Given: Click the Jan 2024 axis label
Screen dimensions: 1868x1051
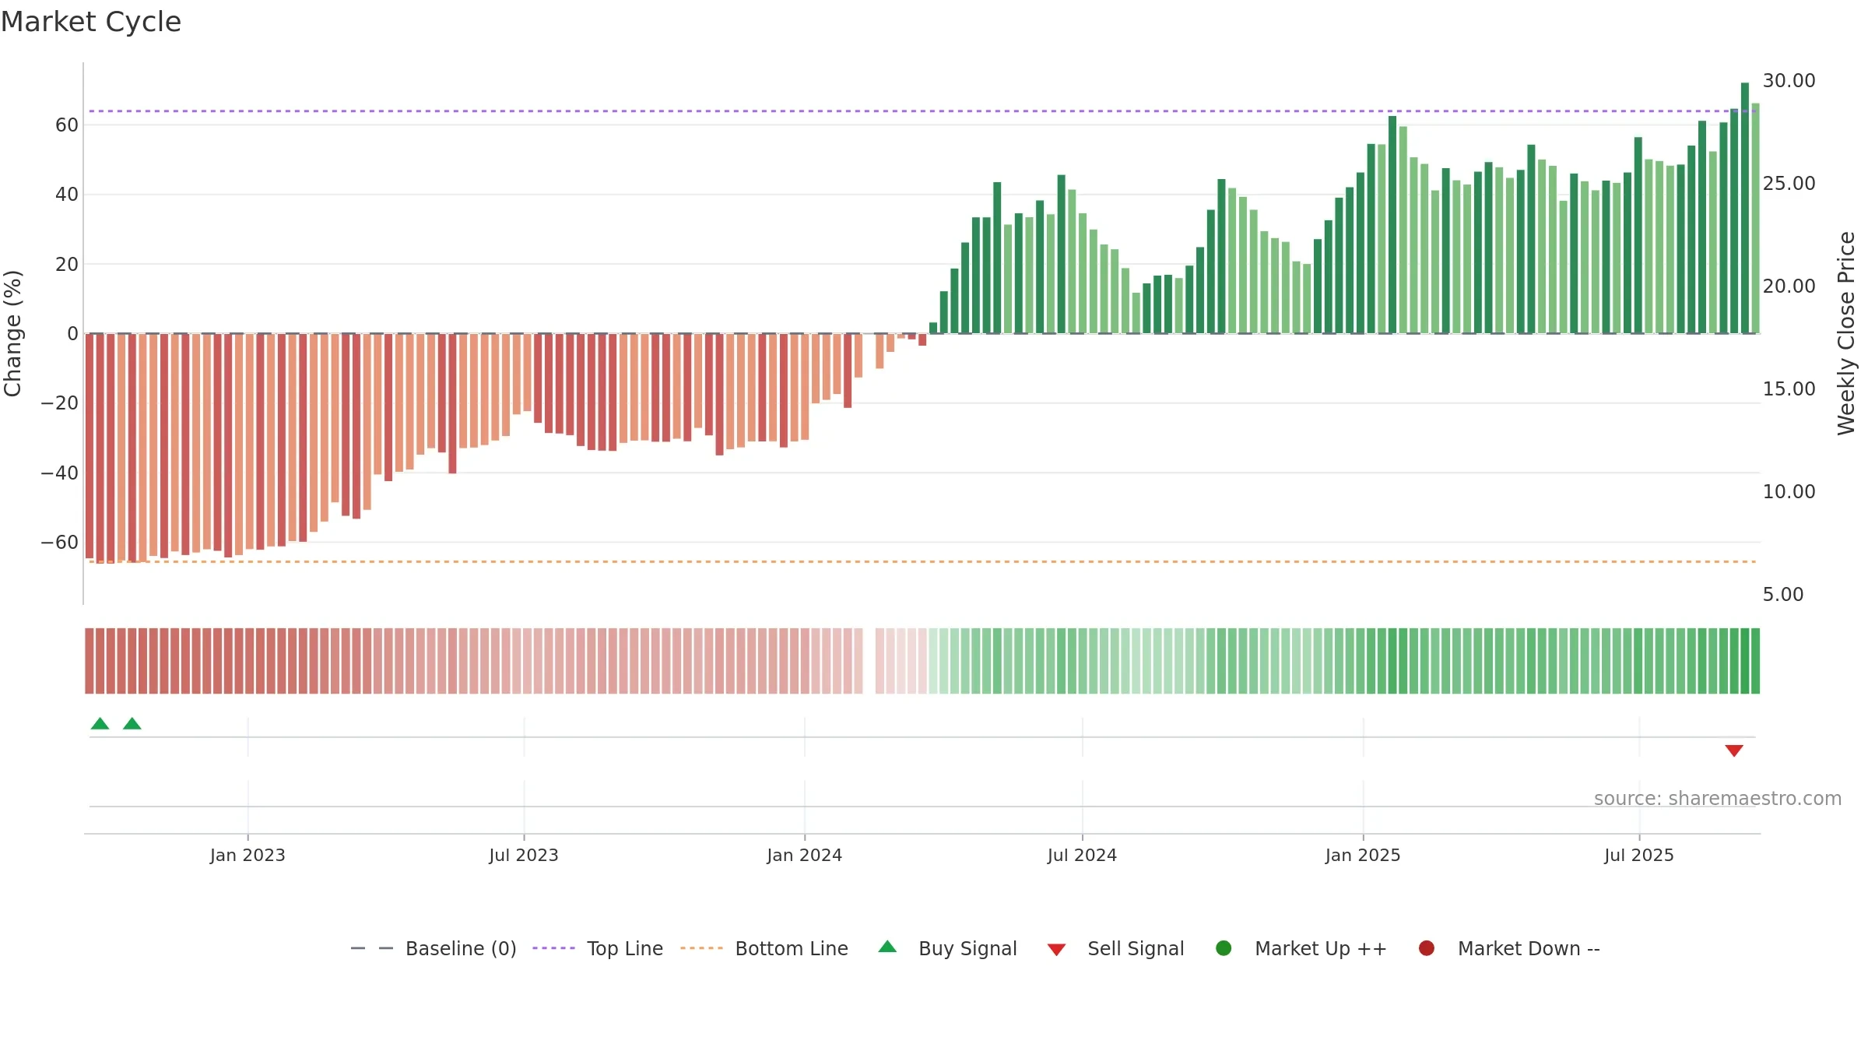Looking at the screenshot, I should [x=804, y=856].
